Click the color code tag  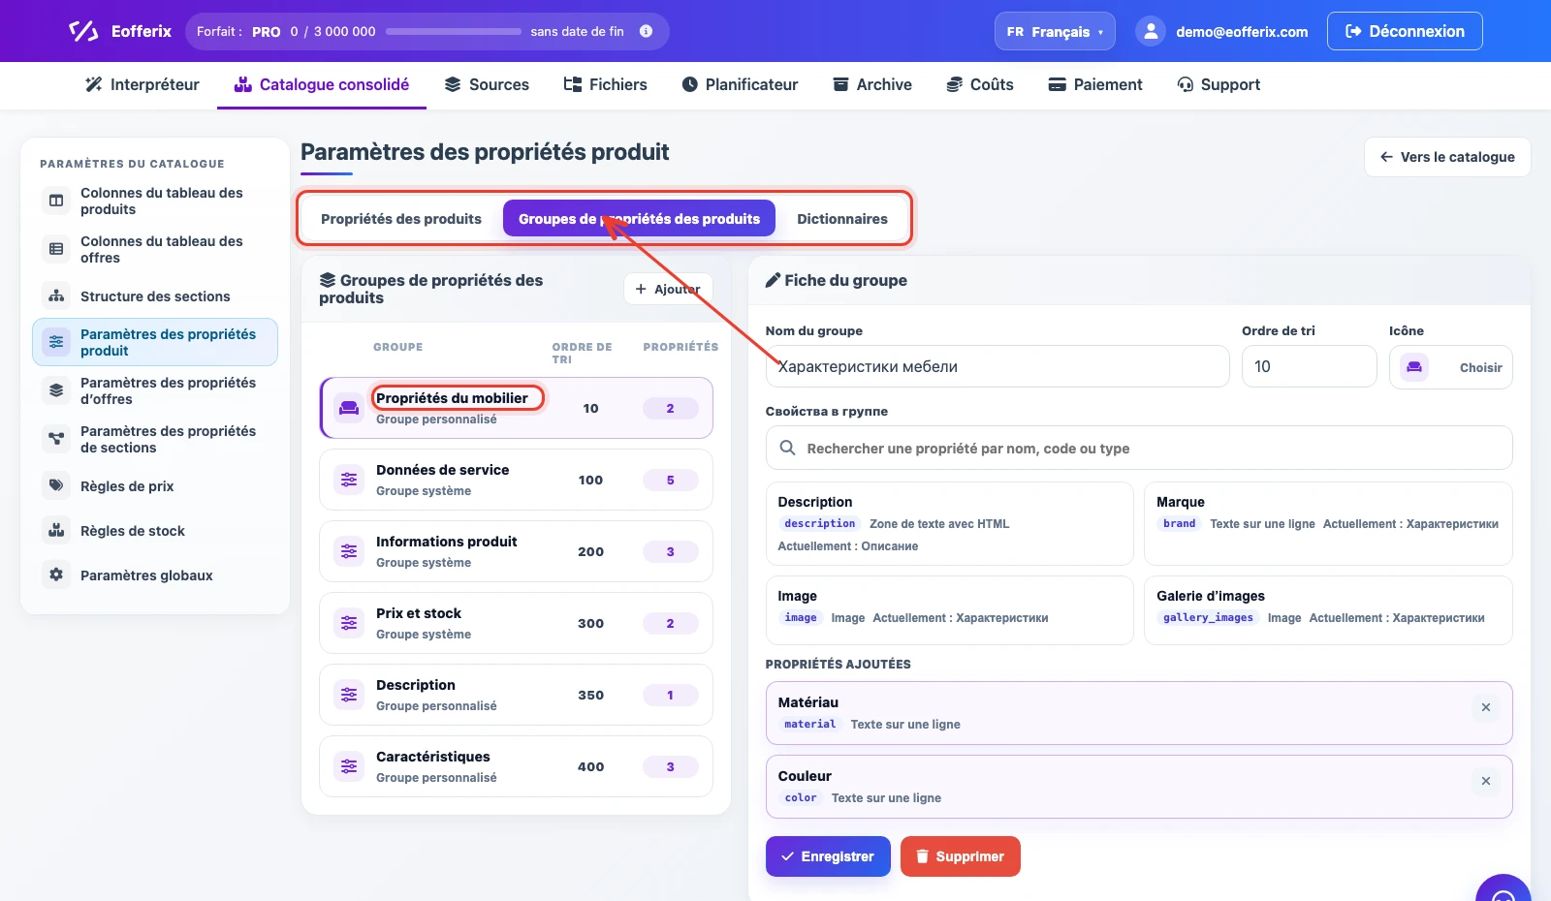coord(801,797)
